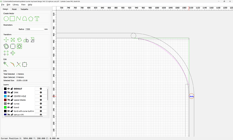
Task: Open settings gear for the curves layer
Action: coord(41,103)
